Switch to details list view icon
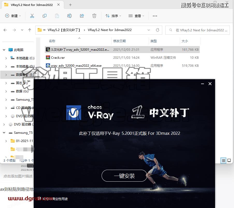The image size is (234, 208). (x=223, y=160)
